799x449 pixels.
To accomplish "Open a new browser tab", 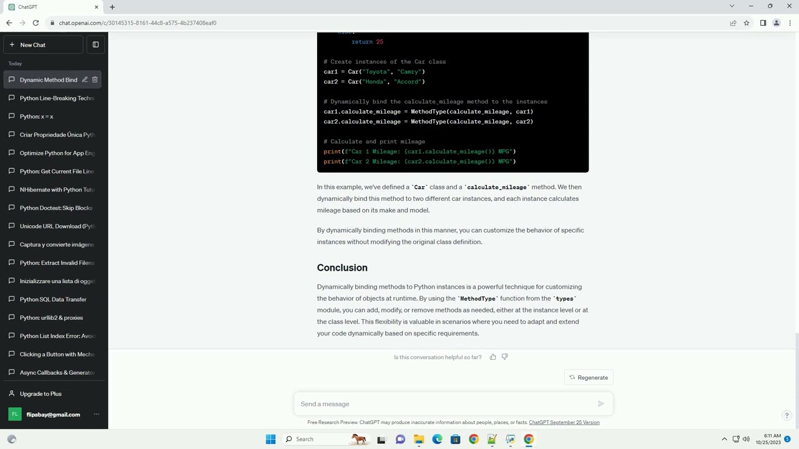I will click(112, 7).
